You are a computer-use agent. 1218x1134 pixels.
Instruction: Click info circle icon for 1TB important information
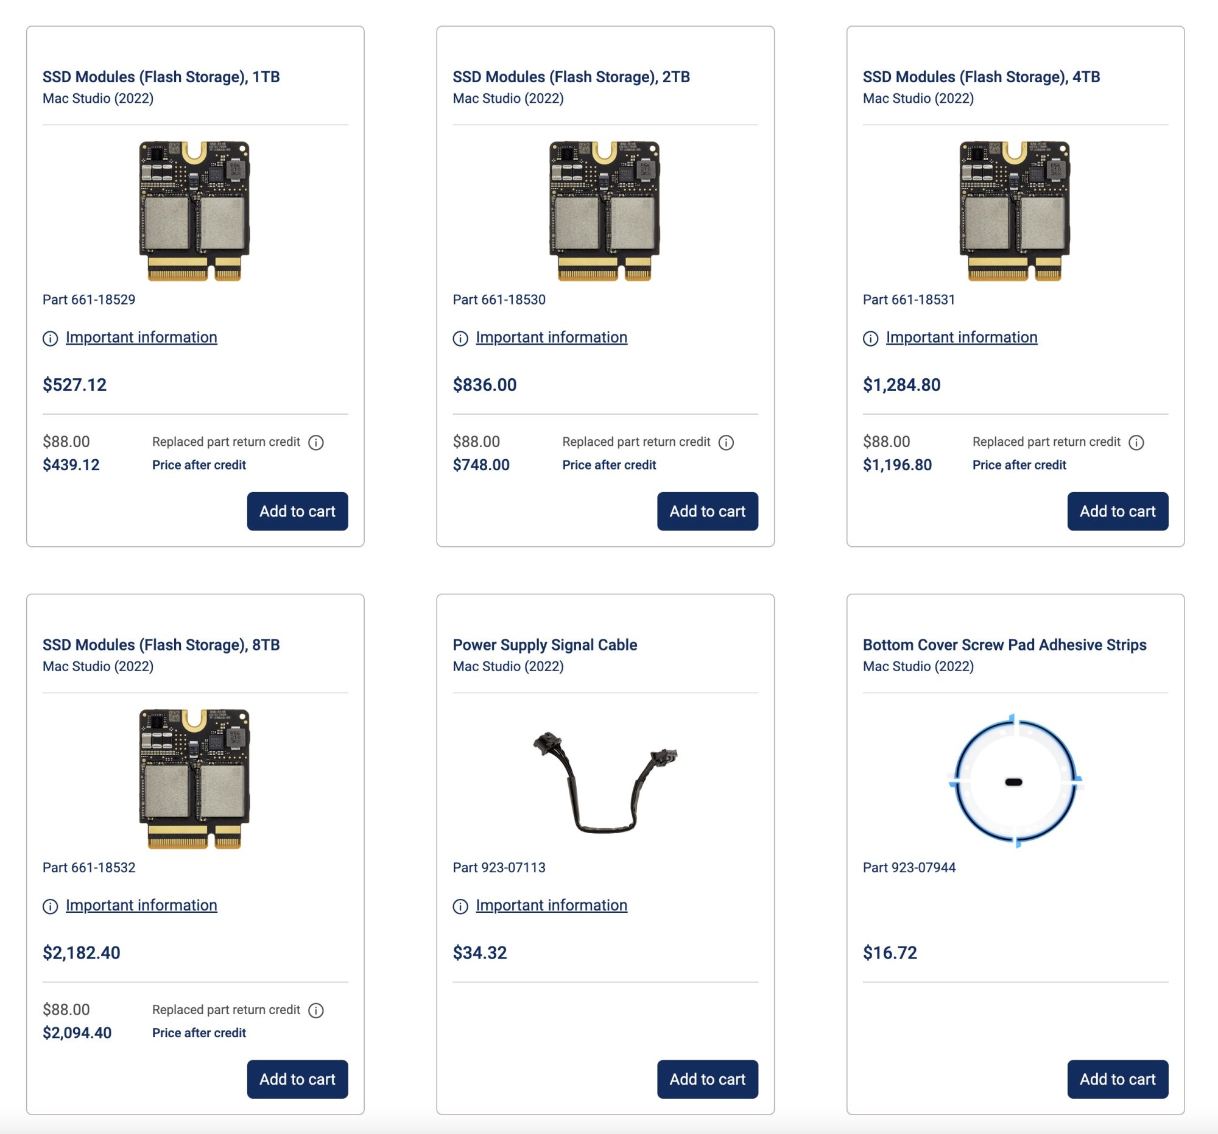click(x=50, y=338)
